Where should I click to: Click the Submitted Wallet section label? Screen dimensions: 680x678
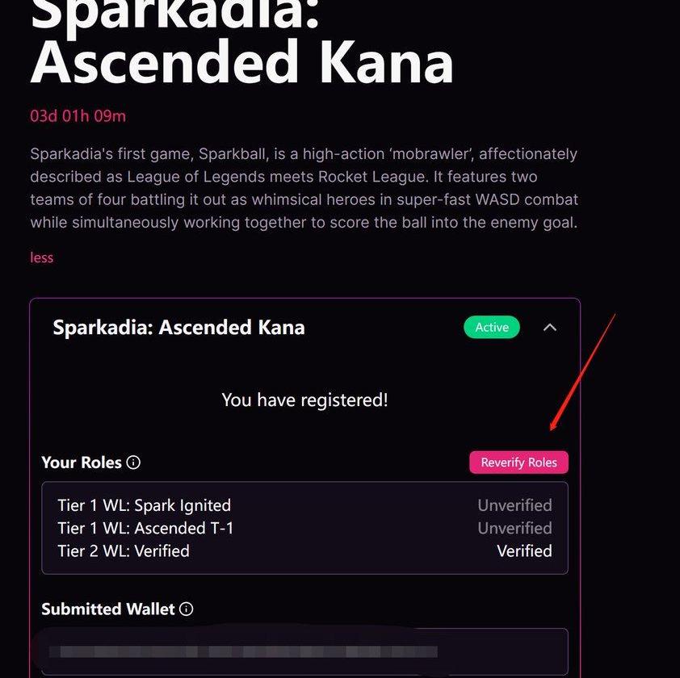click(108, 609)
